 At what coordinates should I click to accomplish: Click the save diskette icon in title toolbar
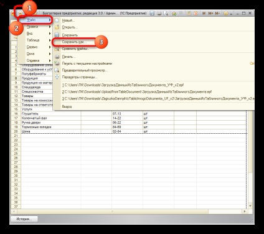point(152,13)
